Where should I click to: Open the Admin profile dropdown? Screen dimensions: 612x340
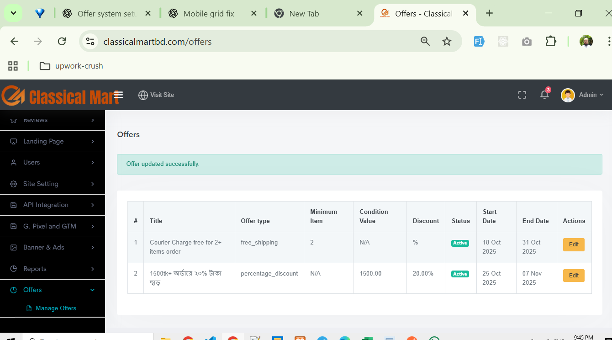pos(582,95)
